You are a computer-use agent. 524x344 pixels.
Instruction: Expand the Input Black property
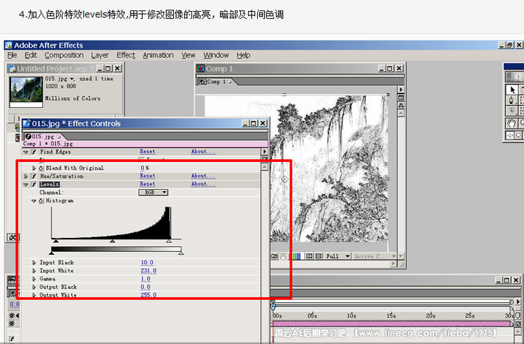click(x=34, y=262)
